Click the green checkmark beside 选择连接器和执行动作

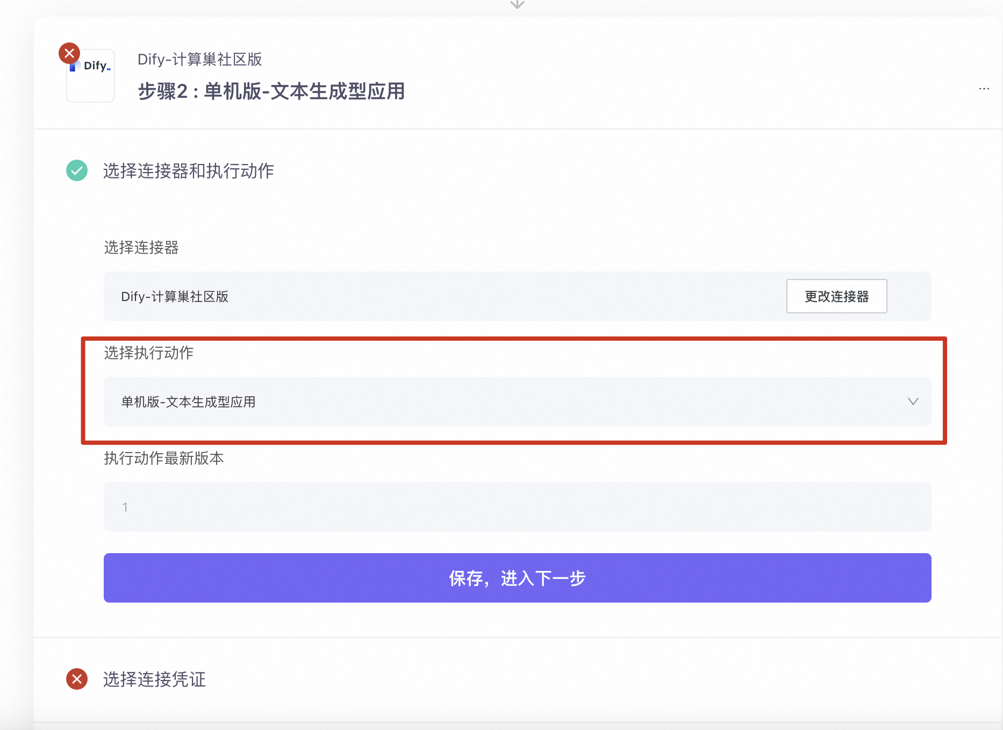pos(77,170)
